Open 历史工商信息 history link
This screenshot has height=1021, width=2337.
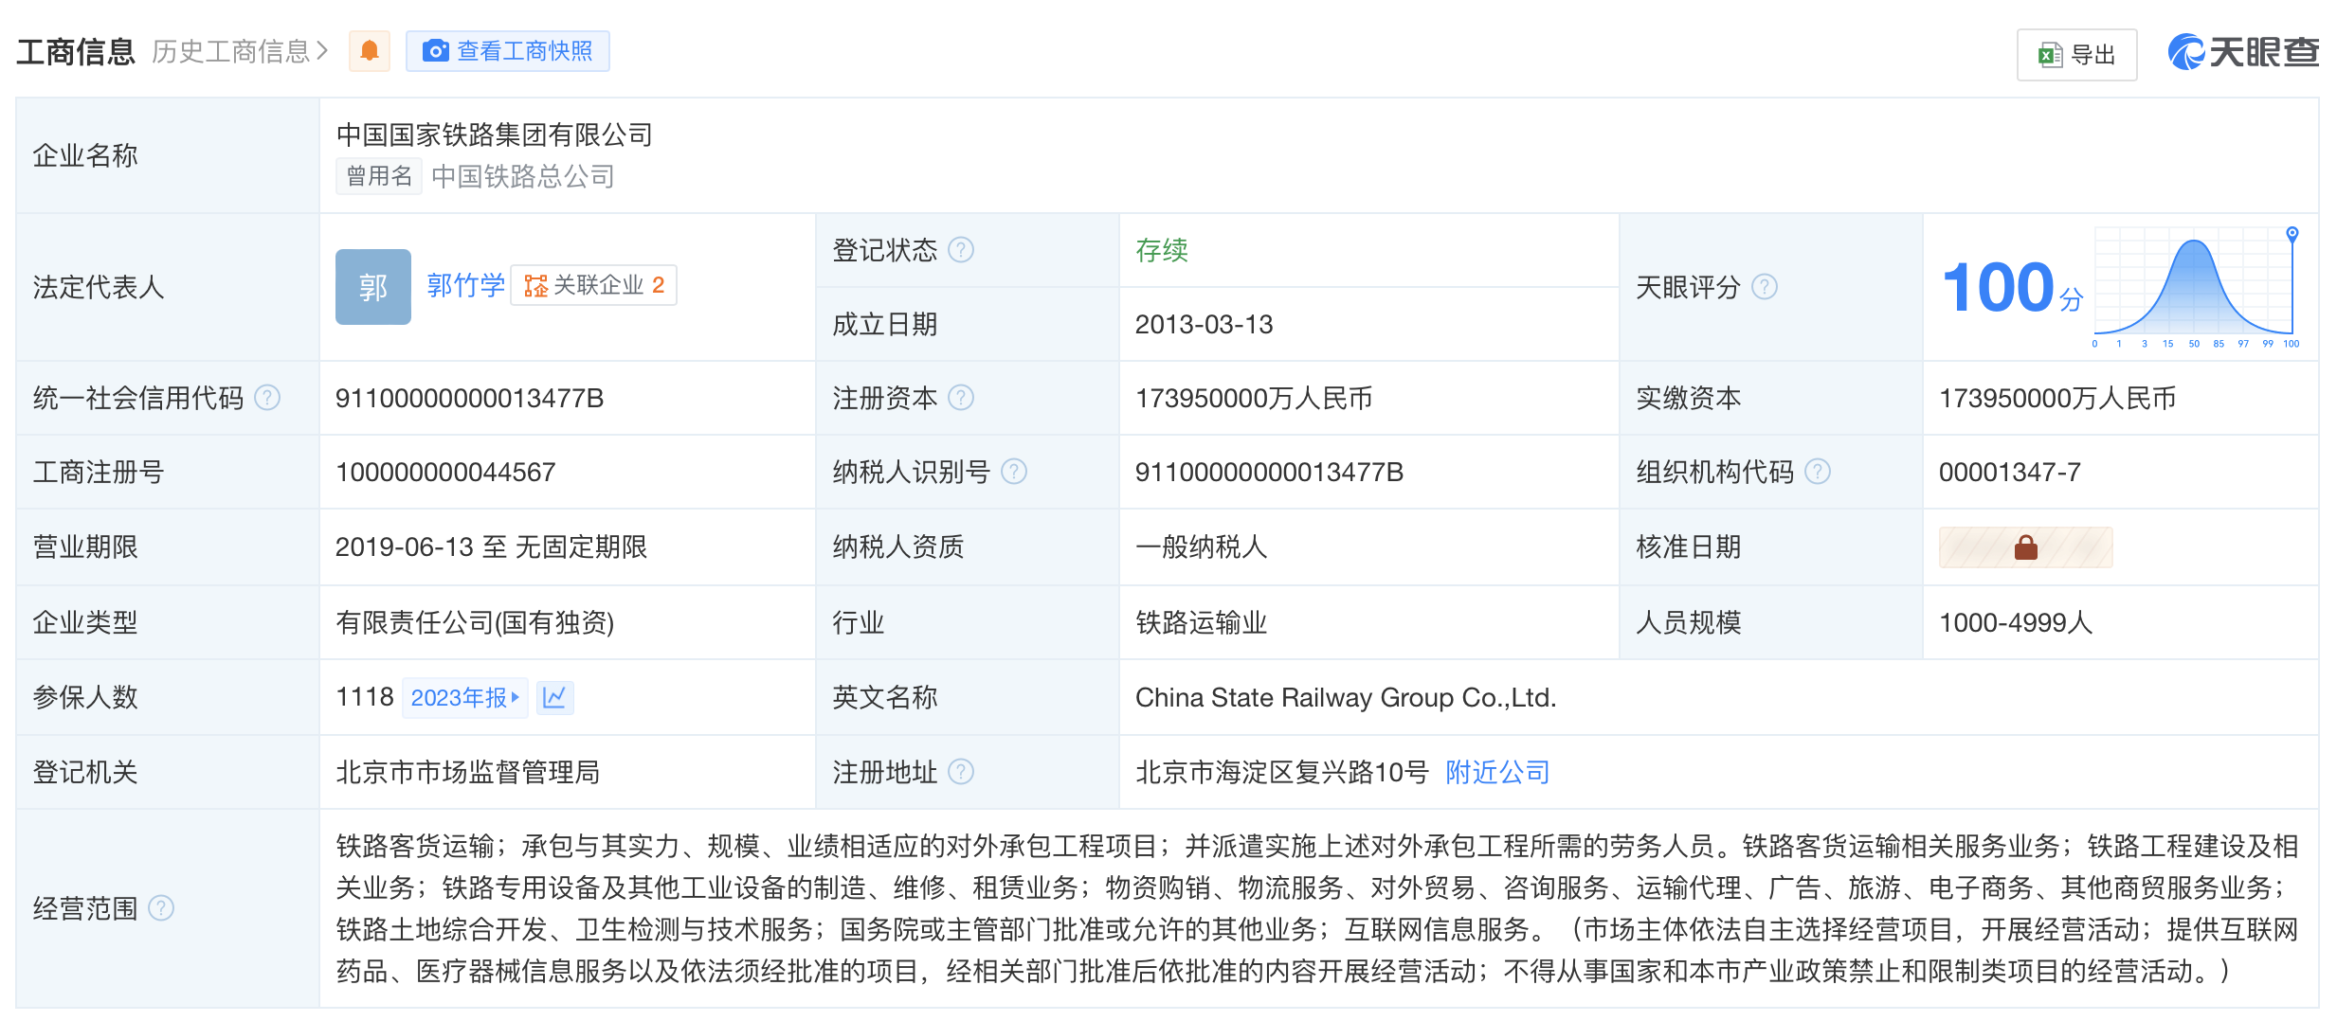coord(239,51)
